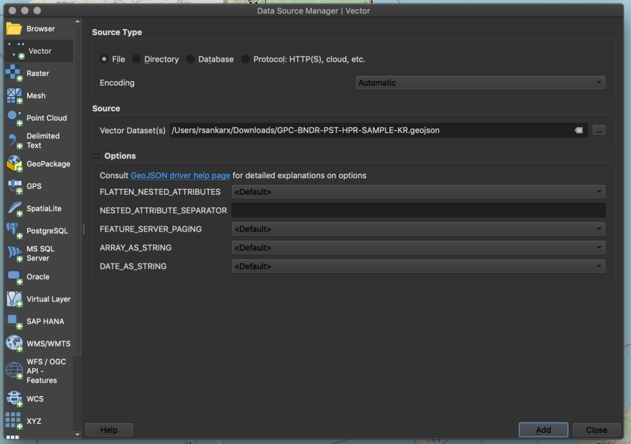631x444 pixels.
Task: Open the PostgreSQL connection panel
Action: click(x=38, y=231)
